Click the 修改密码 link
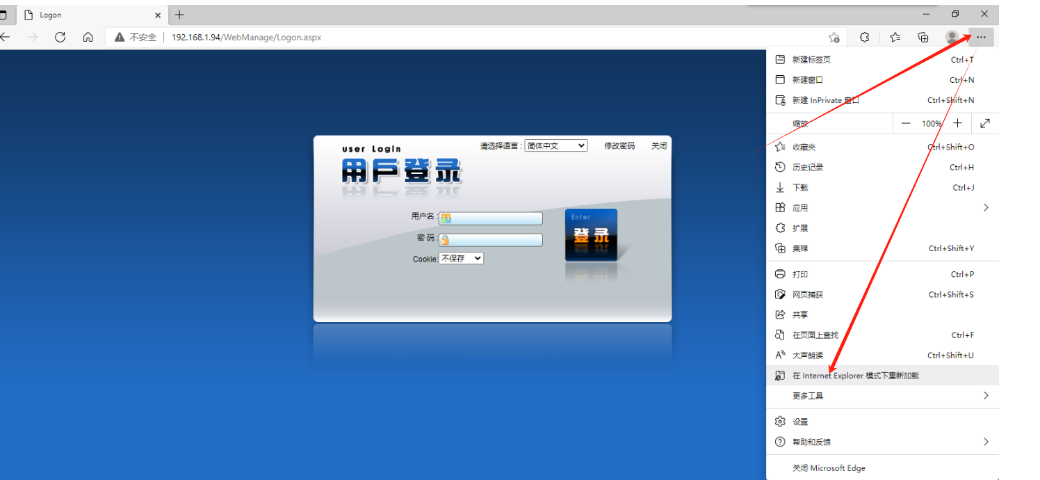Screen dimensions: 1040x480 (x=619, y=146)
